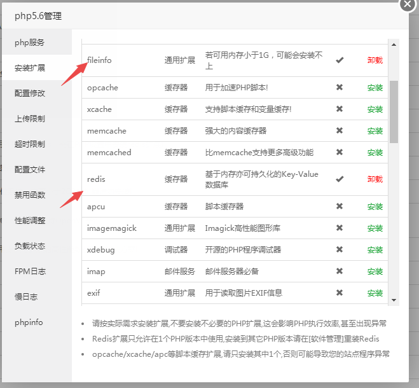This screenshot has height=388, width=419.
Task: Close the php5.6 management dialog
Action: 408,4
